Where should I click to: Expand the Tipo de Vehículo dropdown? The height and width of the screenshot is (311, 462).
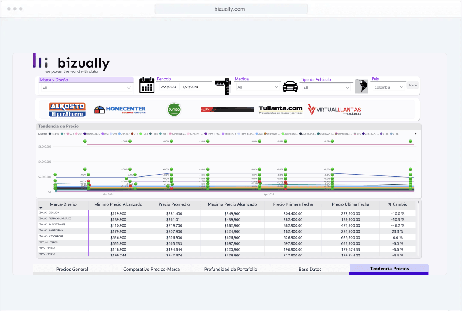click(326, 88)
